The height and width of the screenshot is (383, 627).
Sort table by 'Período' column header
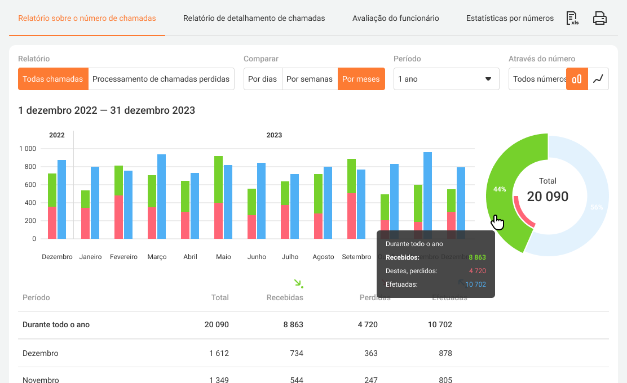point(36,297)
